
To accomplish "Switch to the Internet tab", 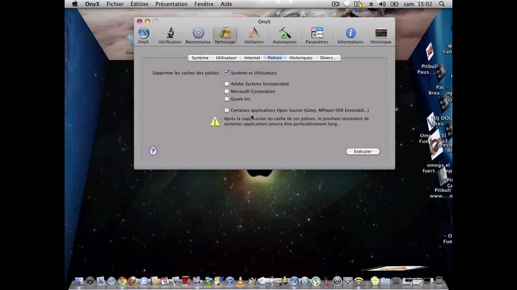I will click(x=252, y=58).
